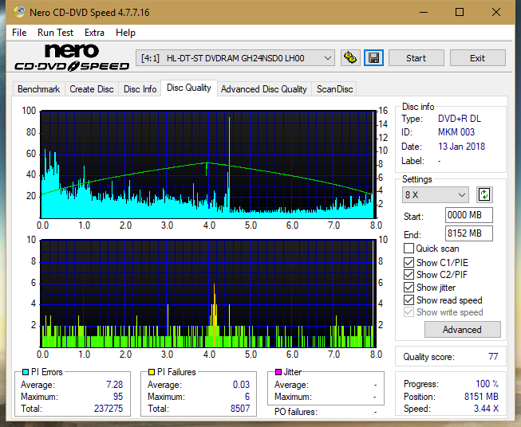Switch to Advanced Disc Quality tab
The image size is (521, 427).
[x=264, y=89]
